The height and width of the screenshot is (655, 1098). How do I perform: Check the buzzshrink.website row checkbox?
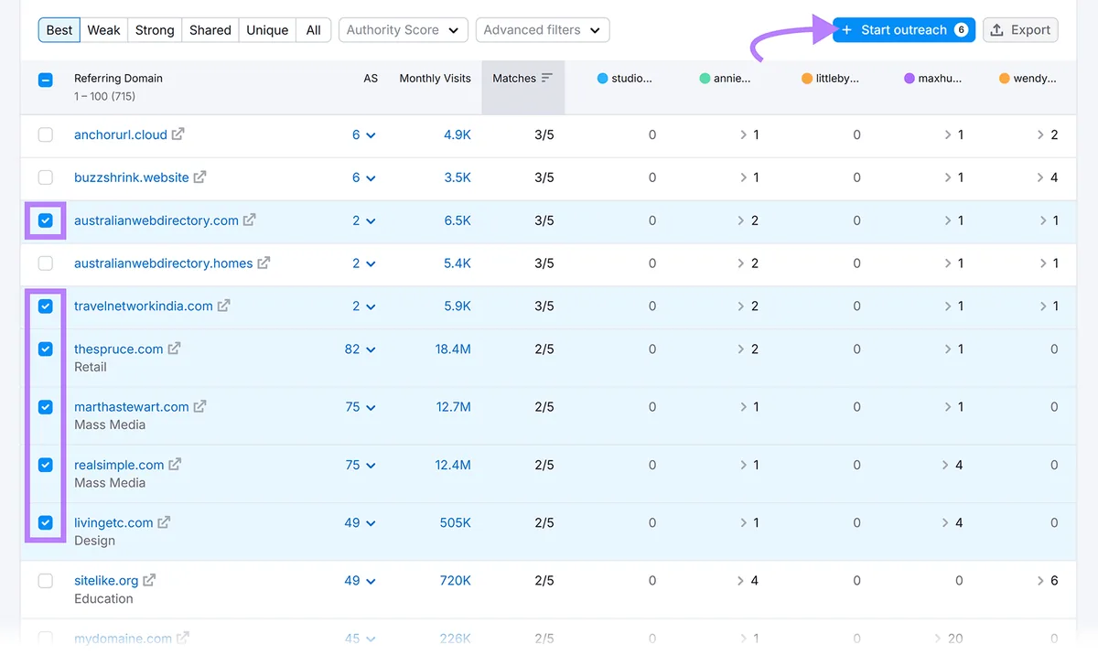pyautogui.click(x=46, y=177)
